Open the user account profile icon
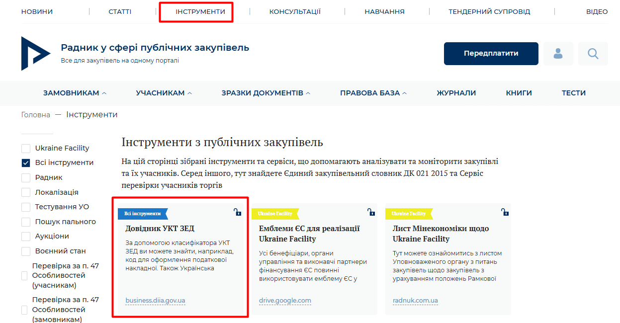 point(558,54)
